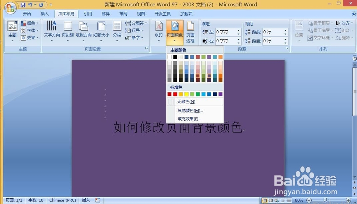Switch to Mailings (邮件) tab

tap(106, 14)
